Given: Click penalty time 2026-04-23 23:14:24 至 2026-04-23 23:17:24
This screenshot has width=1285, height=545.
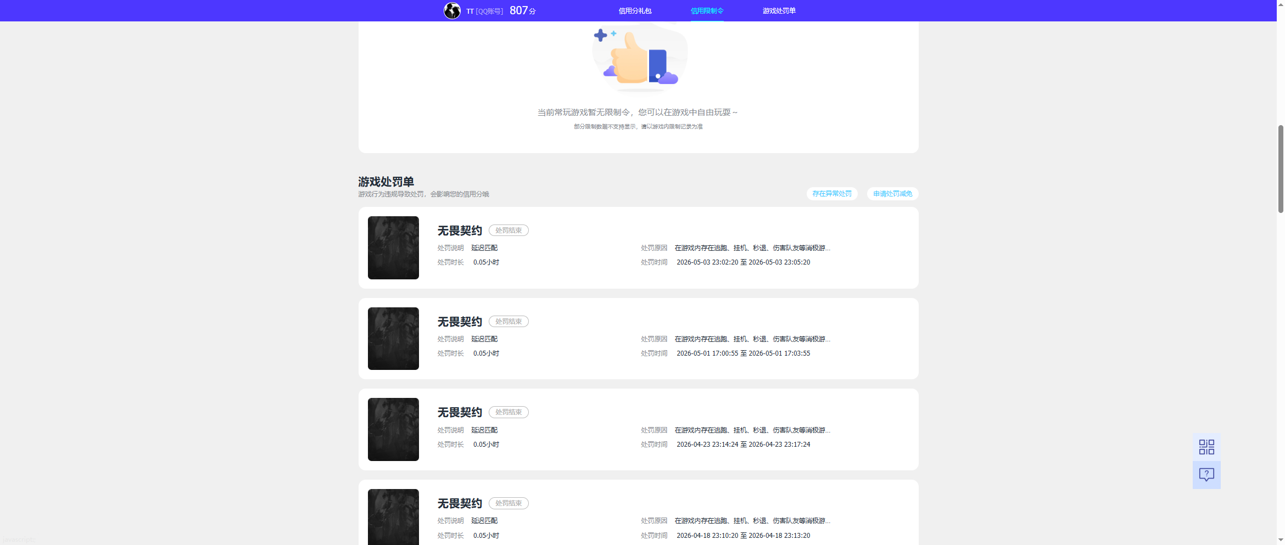Looking at the screenshot, I should [x=743, y=445].
